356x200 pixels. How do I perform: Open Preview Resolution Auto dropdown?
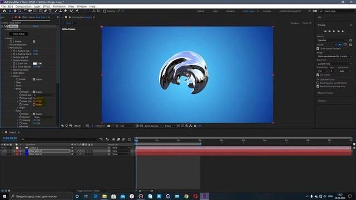tap(345, 71)
